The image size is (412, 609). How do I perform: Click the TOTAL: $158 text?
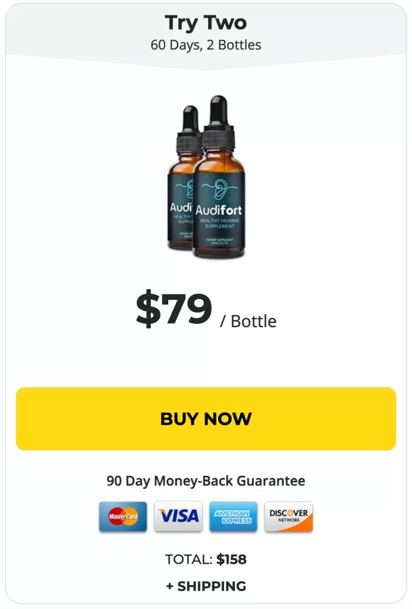[206, 559]
